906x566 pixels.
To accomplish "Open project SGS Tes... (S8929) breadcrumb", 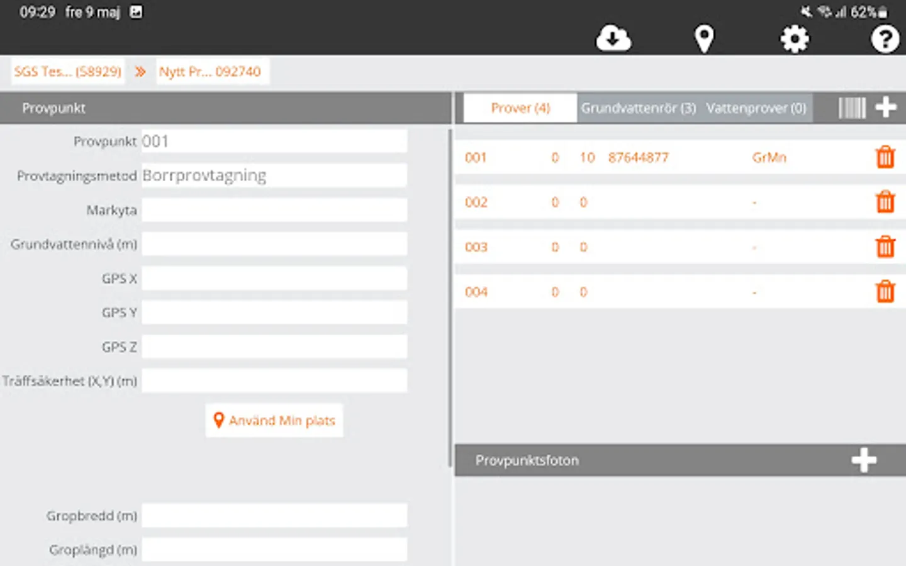I will pyautogui.click(x=67, y=71).
